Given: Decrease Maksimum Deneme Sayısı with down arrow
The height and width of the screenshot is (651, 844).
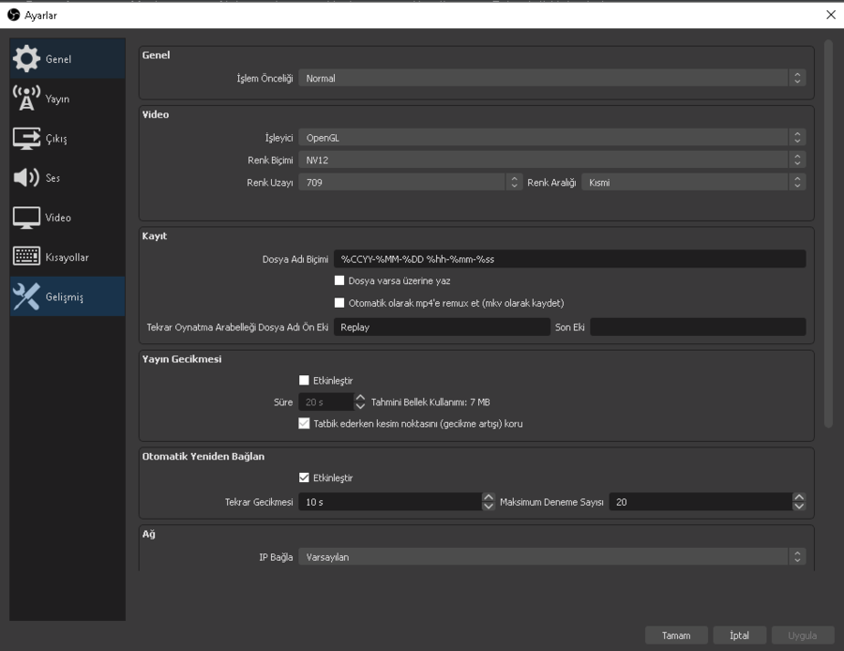Looking at the screenshot, I should (x=799, y=507).
